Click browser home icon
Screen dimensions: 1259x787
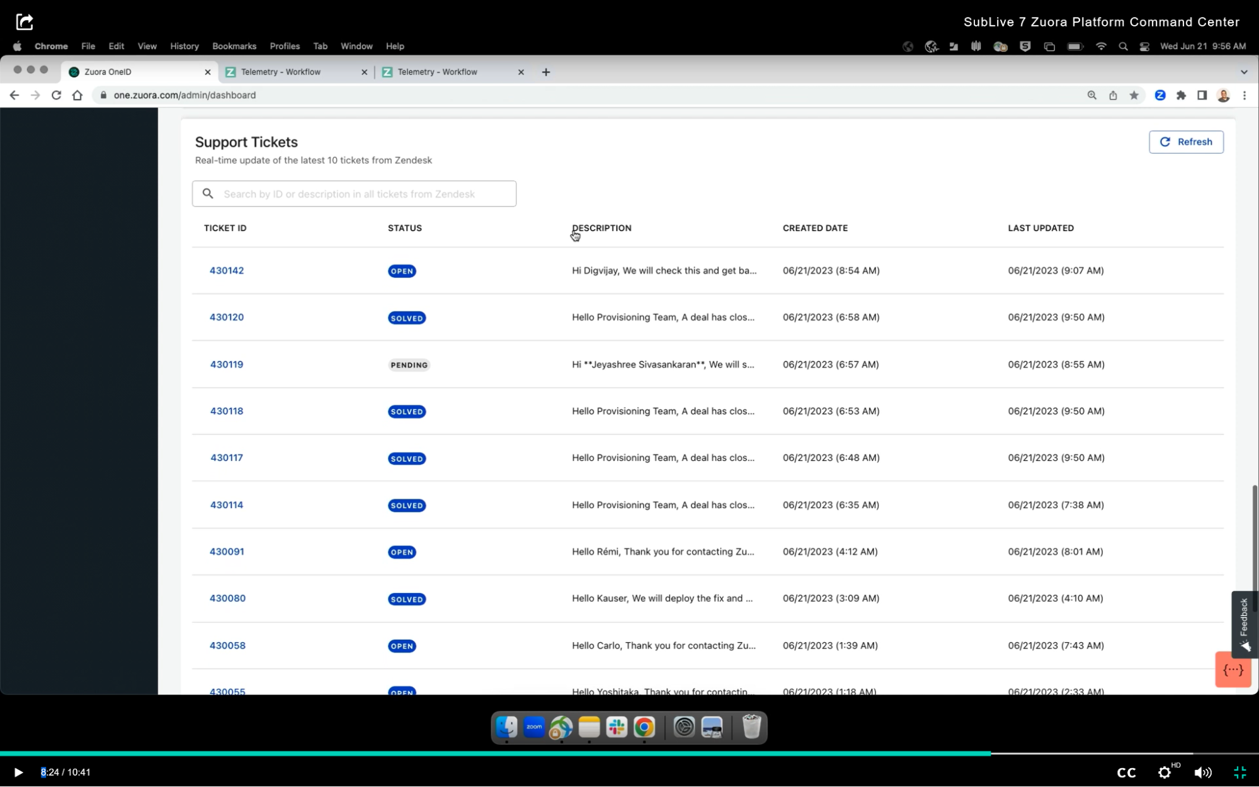(77, 95)
